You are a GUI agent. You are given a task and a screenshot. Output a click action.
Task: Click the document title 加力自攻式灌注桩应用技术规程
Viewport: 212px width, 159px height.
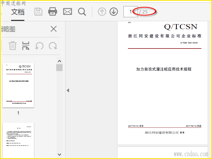point(164,69)
